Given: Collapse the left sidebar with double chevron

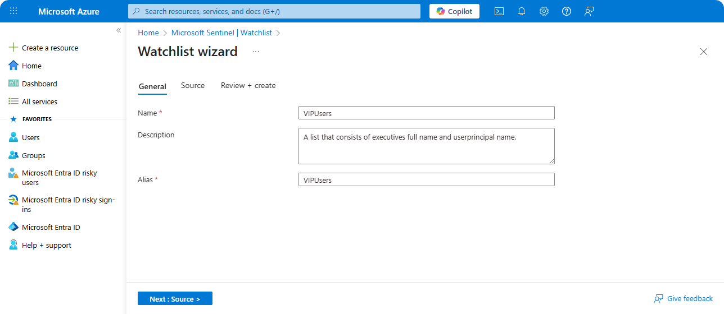Looking at the screenshot, I should pos(119,30).
